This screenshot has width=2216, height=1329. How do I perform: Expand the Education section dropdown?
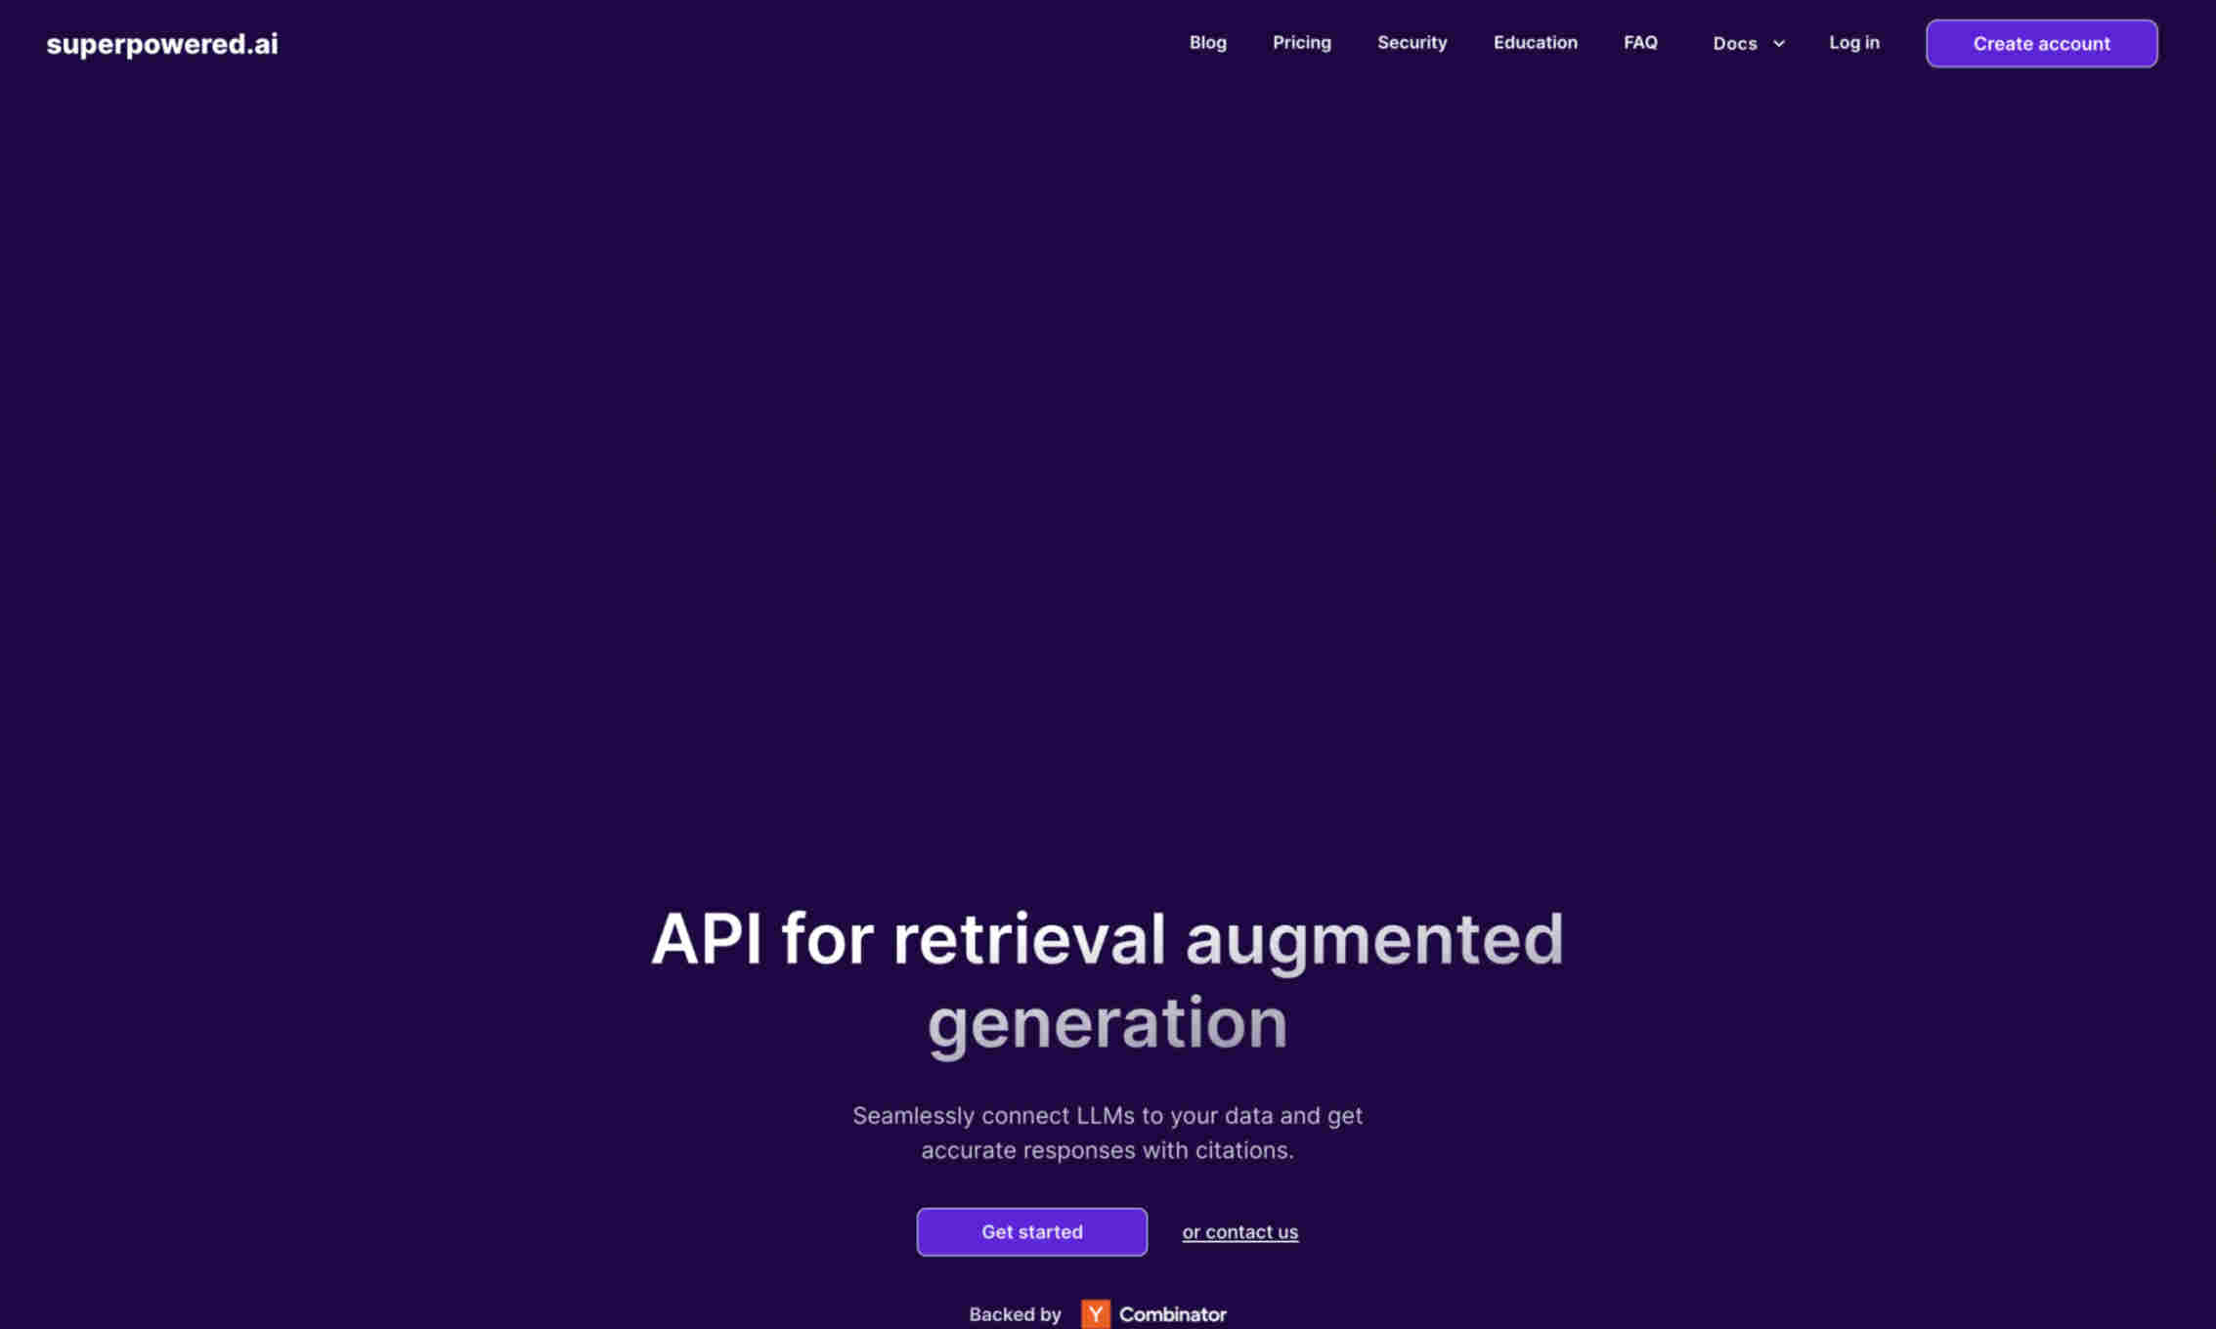coord(1535,43)
